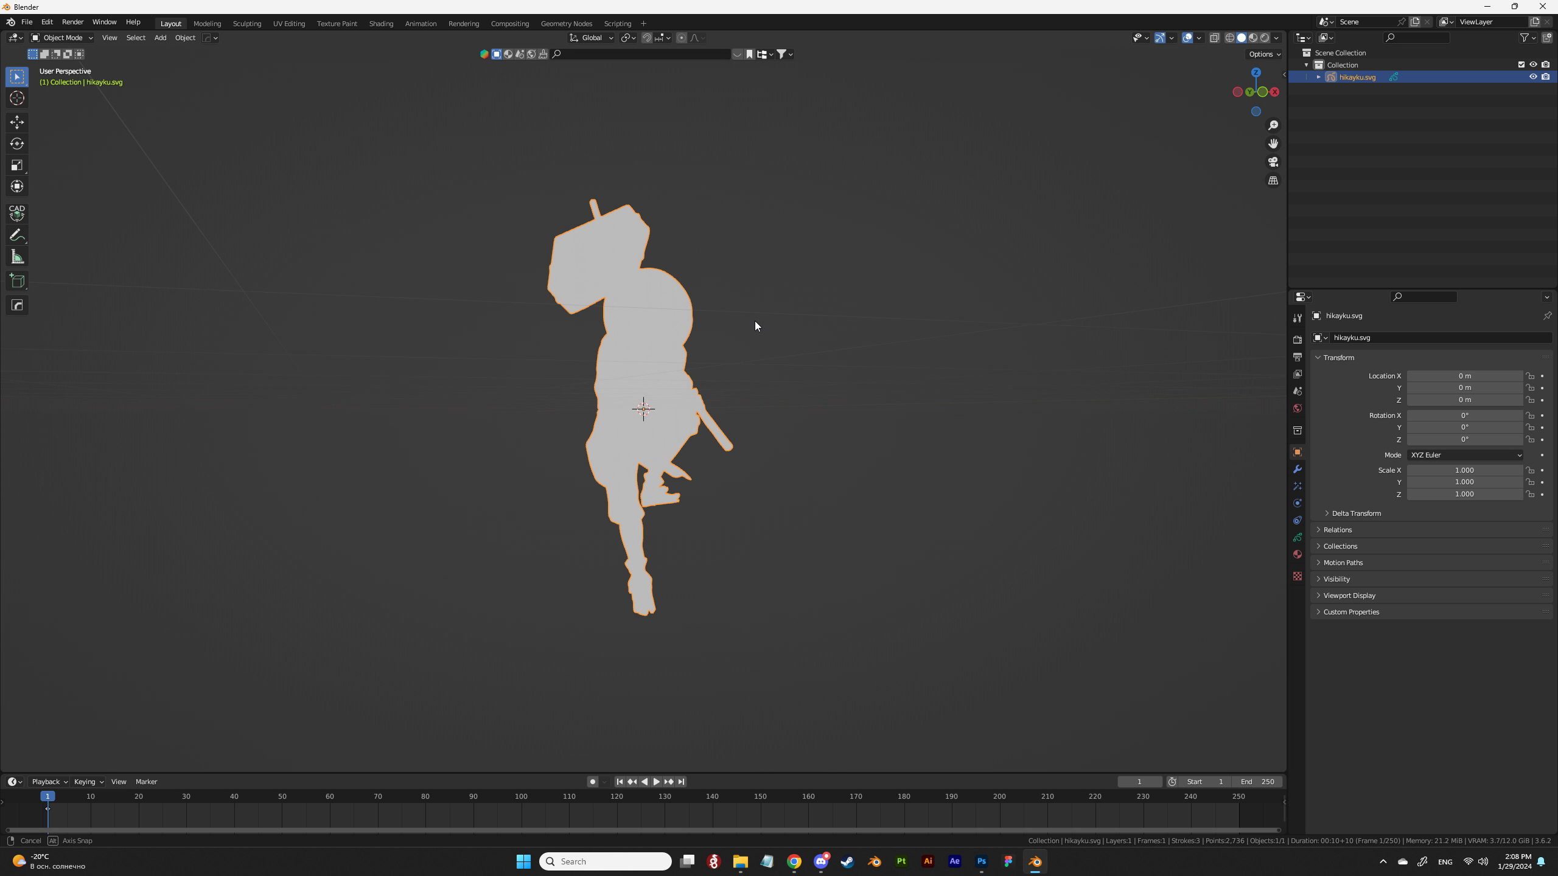The height and width of the screenshot is (876, 1558).
Task: Lock Location X with the padlock toggle
Action: click(x=1529, y=376)
